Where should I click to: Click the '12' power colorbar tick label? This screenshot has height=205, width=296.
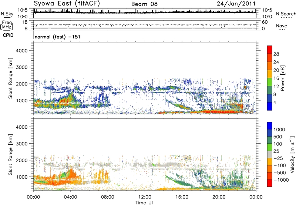coord(276,87)
